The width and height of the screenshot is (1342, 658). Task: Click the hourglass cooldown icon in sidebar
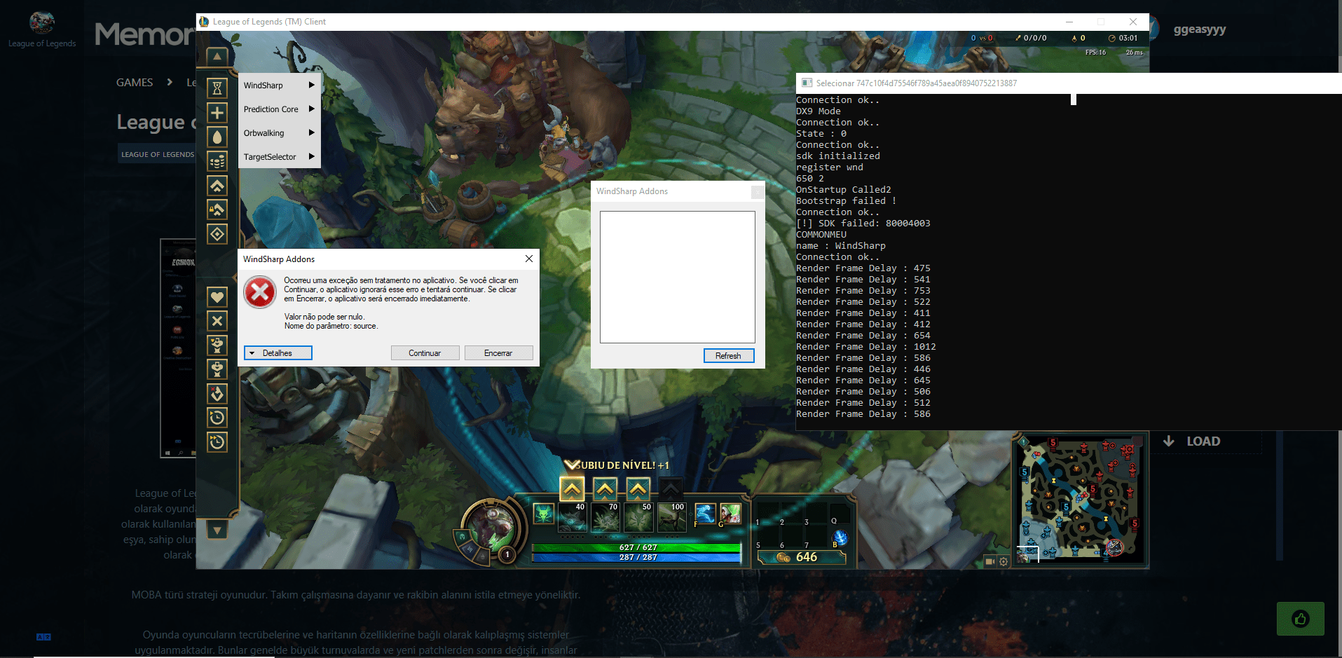tap(217, 88)
